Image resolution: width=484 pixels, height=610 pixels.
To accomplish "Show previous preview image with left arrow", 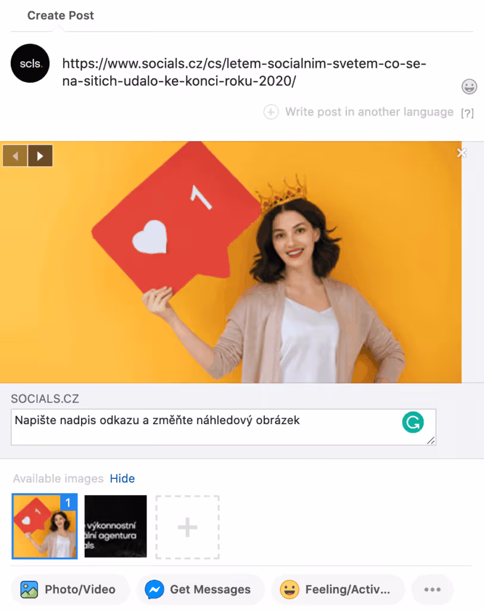I will click(15, 156).
